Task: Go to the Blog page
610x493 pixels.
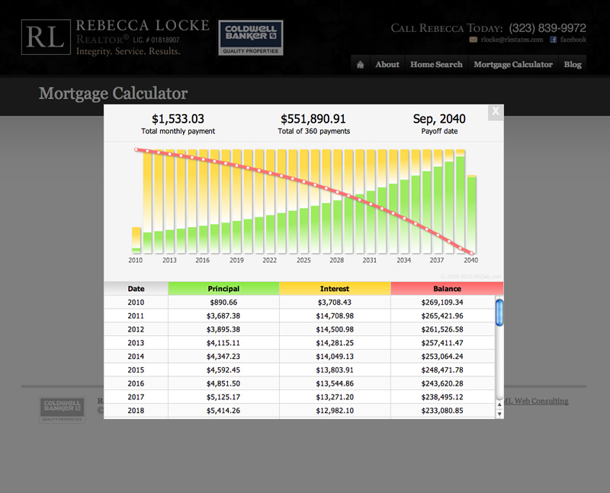Action: [573, 65]
